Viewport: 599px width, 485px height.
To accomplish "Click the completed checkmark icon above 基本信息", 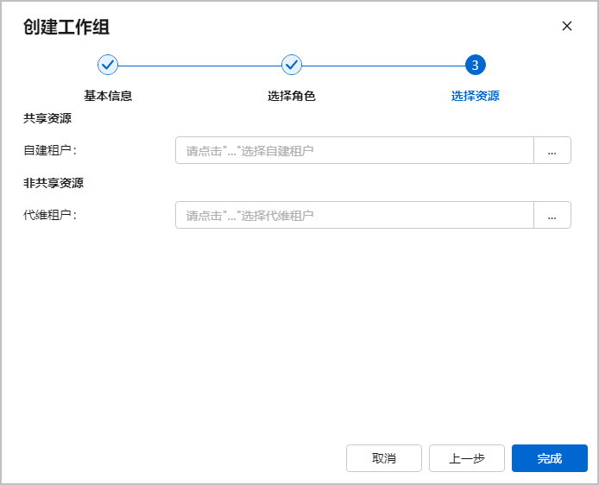I will tap(108, 65).
